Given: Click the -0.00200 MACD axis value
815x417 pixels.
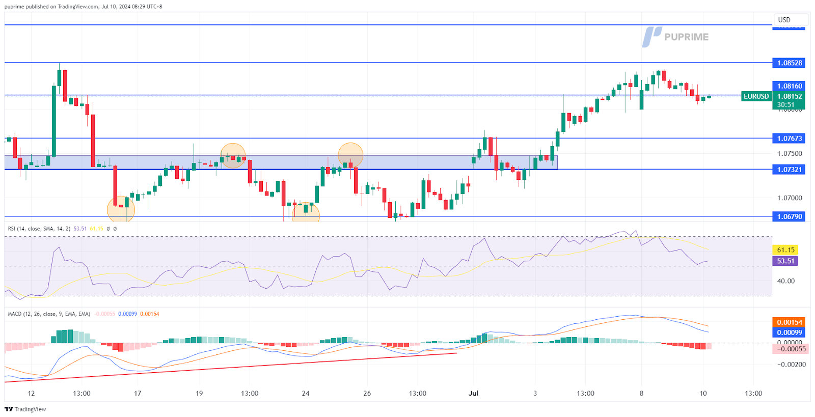Looking at the screenshot, I should [792, 365].
